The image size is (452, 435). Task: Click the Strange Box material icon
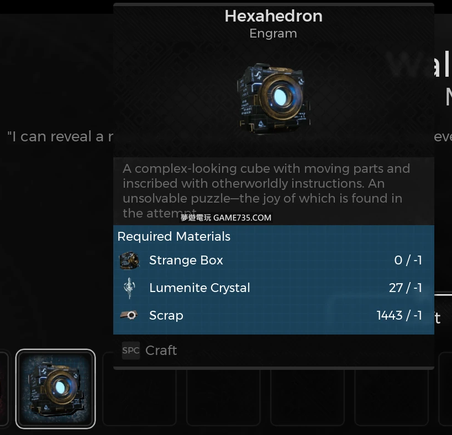[x=129, y=261]
